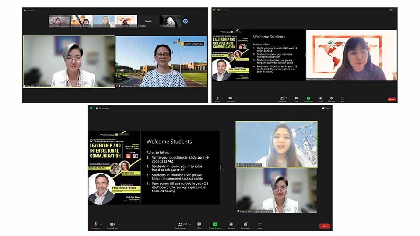Screen dimensions: 420x236
Task: Click the Curtin University logo badge
Action: [x=192, y=44]
